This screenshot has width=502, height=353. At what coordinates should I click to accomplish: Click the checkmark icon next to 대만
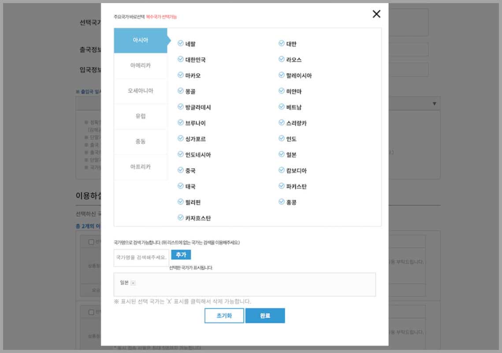(280, 43)
